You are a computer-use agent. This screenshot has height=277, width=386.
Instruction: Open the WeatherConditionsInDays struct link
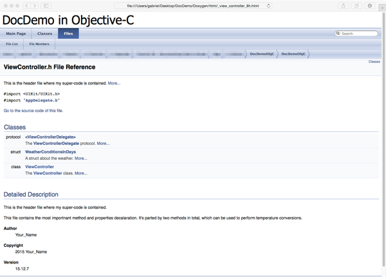tap(50, 152)
